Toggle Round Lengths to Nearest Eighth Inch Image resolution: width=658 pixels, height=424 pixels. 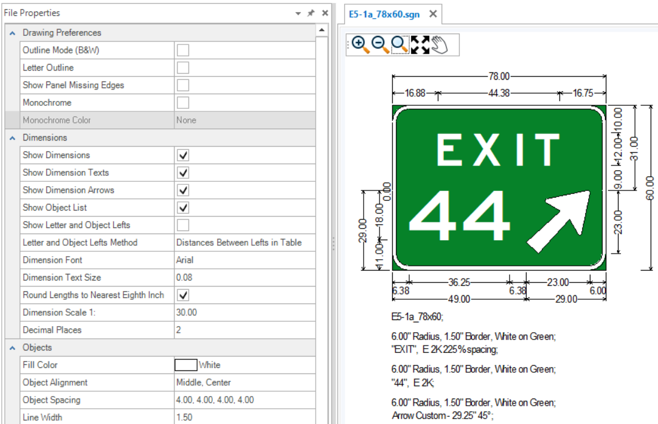pos(182,295)
